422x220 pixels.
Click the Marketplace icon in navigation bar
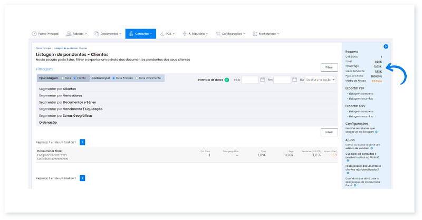[254, 34]
